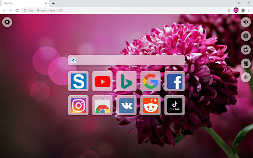This screenshot has width=253, height=158.
Task: Go forward using the browser forward arrow
Action: (11, 10)
